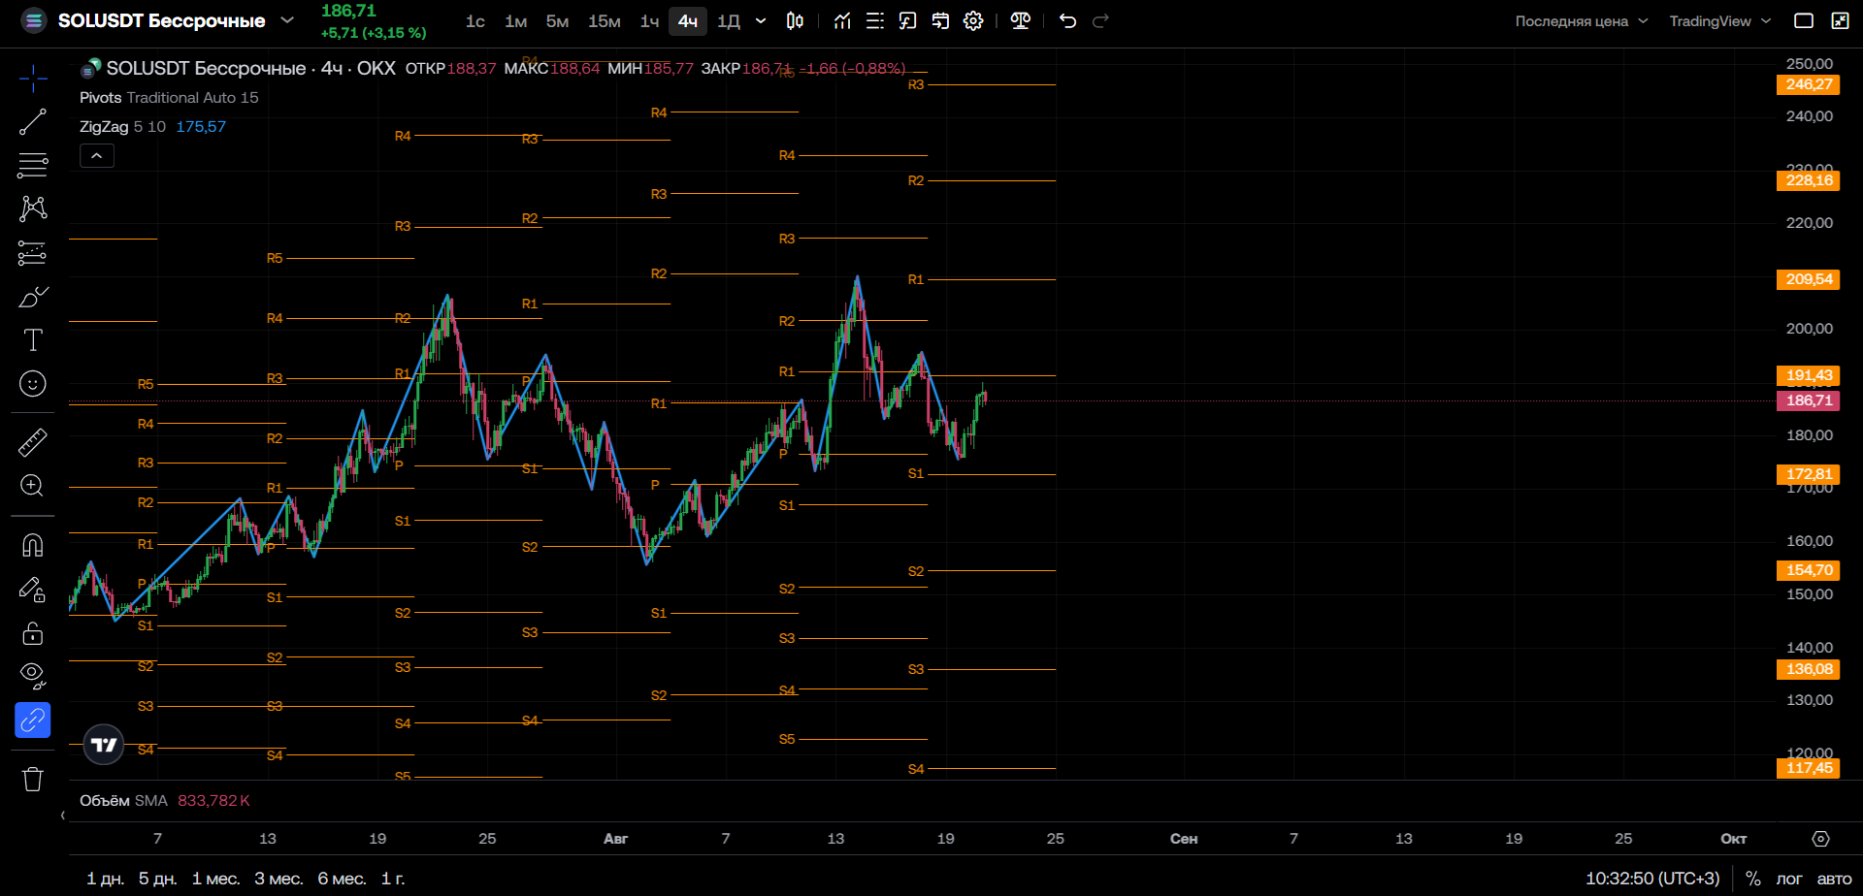Toggle logarithmic scale 'лог'
The image size is (1863, 896).
click(x=1788, y=879)
